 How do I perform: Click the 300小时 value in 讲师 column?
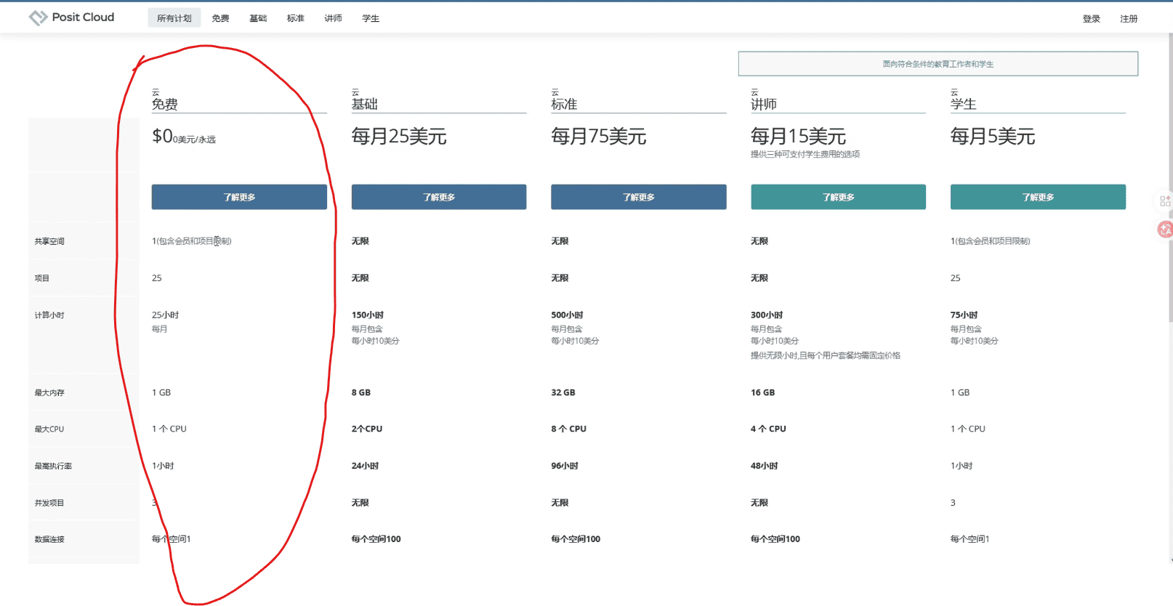click(767, 315)
